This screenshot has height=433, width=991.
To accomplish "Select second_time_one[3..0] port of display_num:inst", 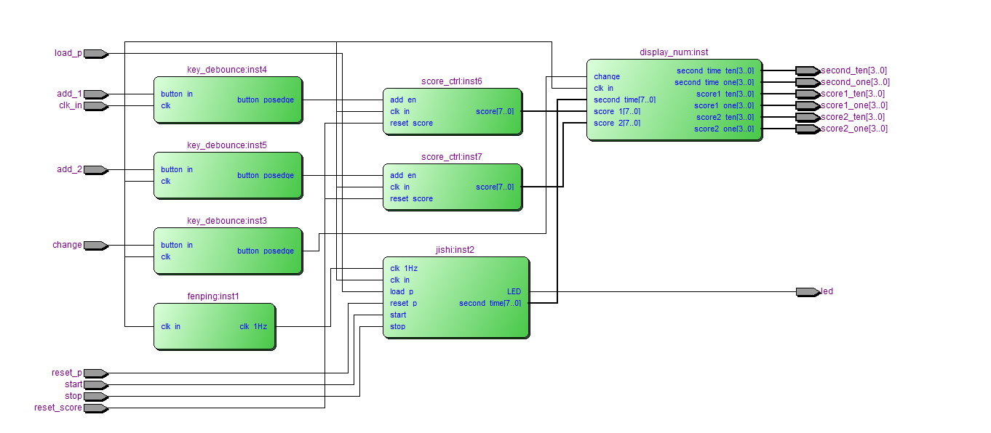I will [715, 83].
